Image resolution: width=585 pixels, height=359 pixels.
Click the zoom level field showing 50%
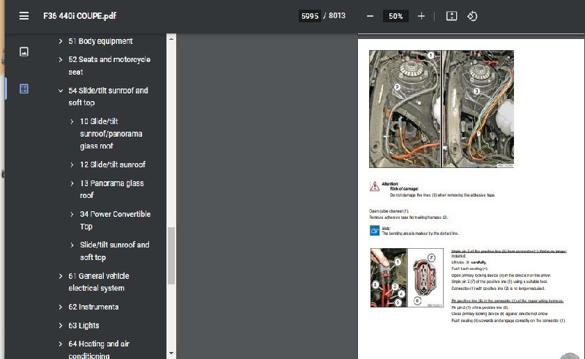pos(396,16)
